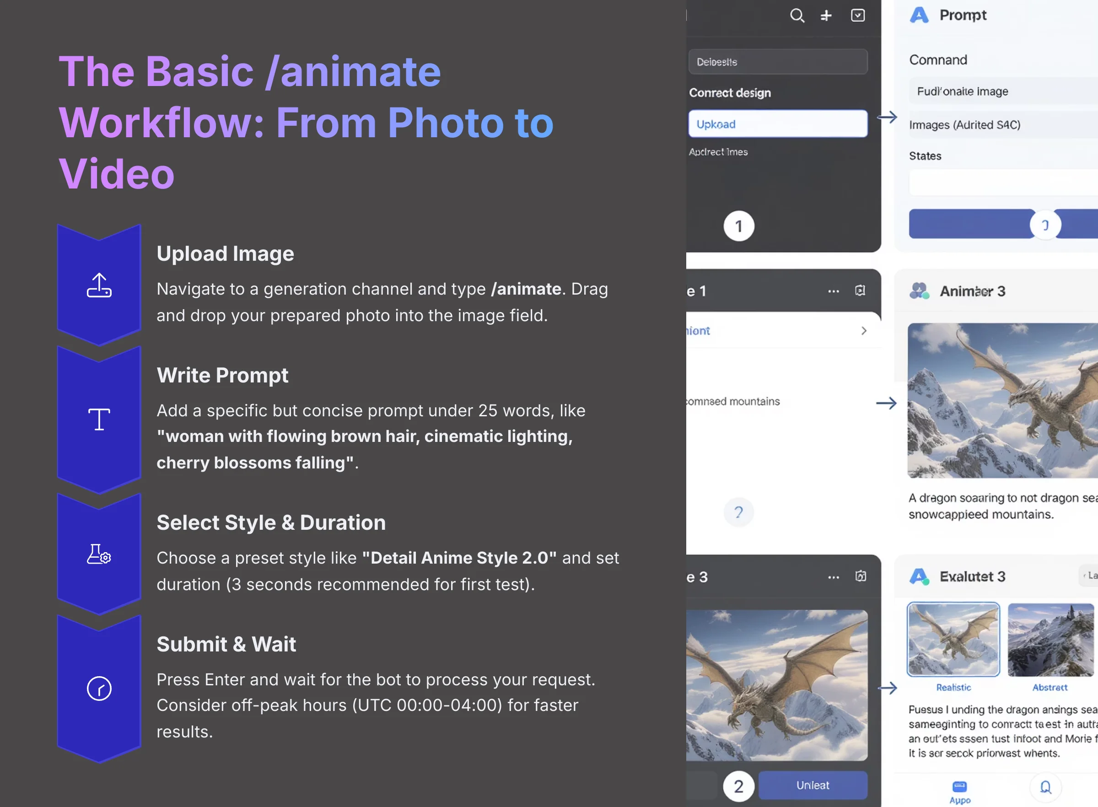This screenshot has width=1098, height=807.
Task: Open the three-dots menu in panel e 1
Action: point(833,291)
